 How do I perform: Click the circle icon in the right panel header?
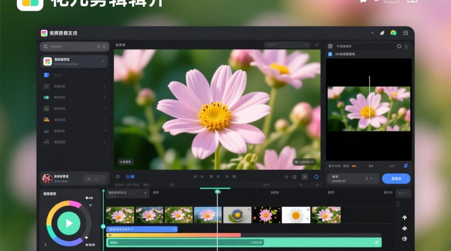pos(399,46)
